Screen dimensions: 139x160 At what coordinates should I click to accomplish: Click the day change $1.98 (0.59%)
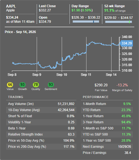click(x=82, y=10)
